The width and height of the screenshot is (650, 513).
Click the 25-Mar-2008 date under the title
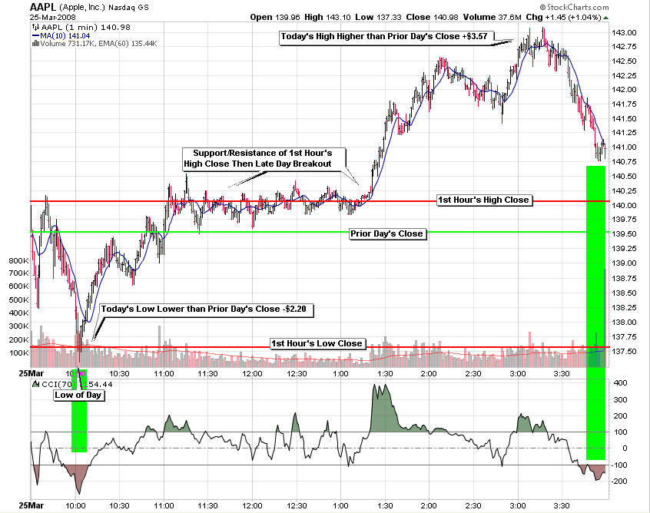click(x=53, y=18)
